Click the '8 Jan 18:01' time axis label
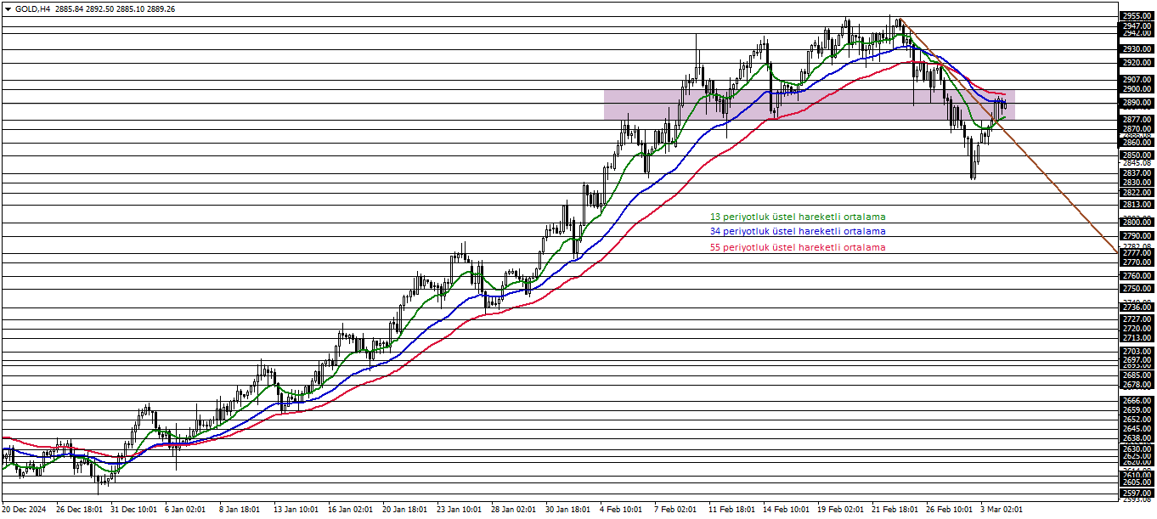This screenshot has height=519, width=1157. (240, 510)
